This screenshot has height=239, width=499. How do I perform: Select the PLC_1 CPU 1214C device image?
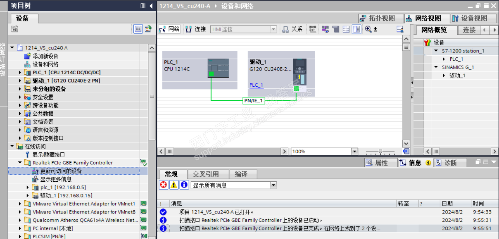pyautogui.click(x=218, y=68)
